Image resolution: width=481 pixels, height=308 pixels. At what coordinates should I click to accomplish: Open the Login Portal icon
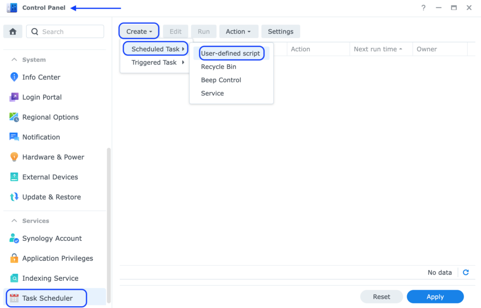pyautogui.click(x=14, y=97)
